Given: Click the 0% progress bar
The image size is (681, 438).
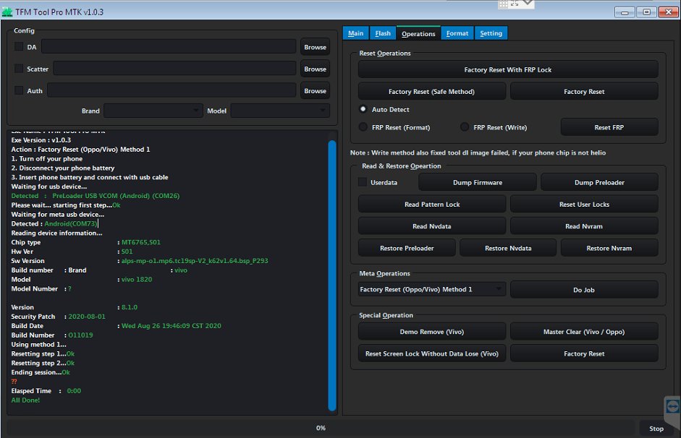Looking at the screenshot, I should pos(320,428).
